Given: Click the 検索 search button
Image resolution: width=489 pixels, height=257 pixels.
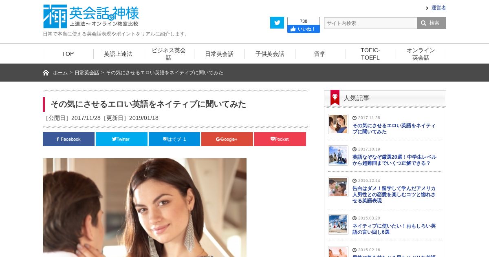Looking at the screenshot, I should (x=431, y=23).
